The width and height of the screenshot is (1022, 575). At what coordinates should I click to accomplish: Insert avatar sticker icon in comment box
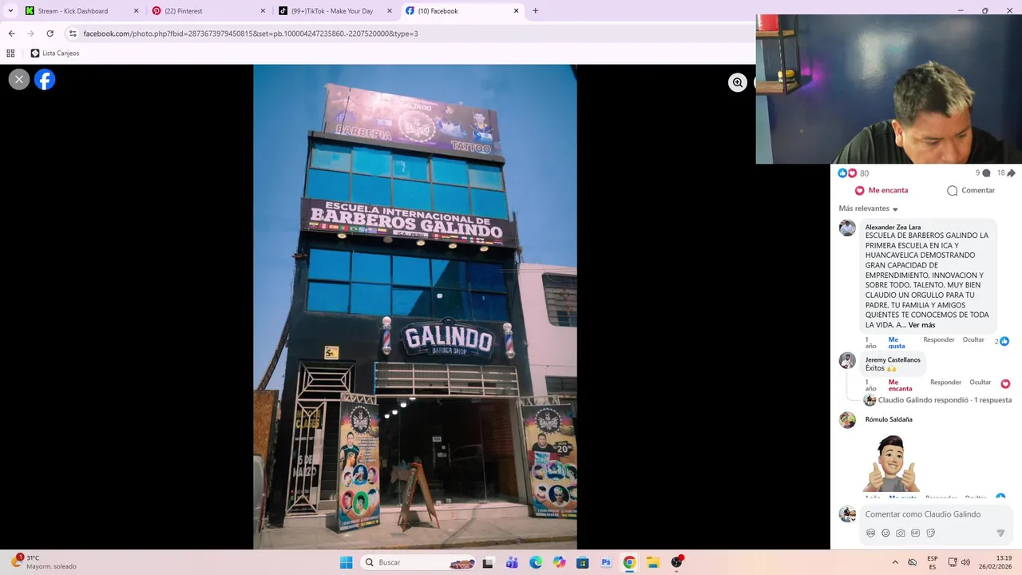coord(870,533)
